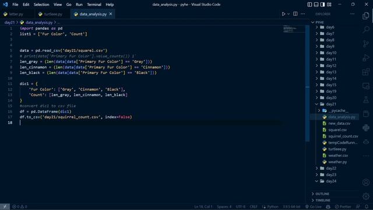This screenshot has width=373, height=210.
Task: Expand the OUTLINE section
Action: coord(322,194)
